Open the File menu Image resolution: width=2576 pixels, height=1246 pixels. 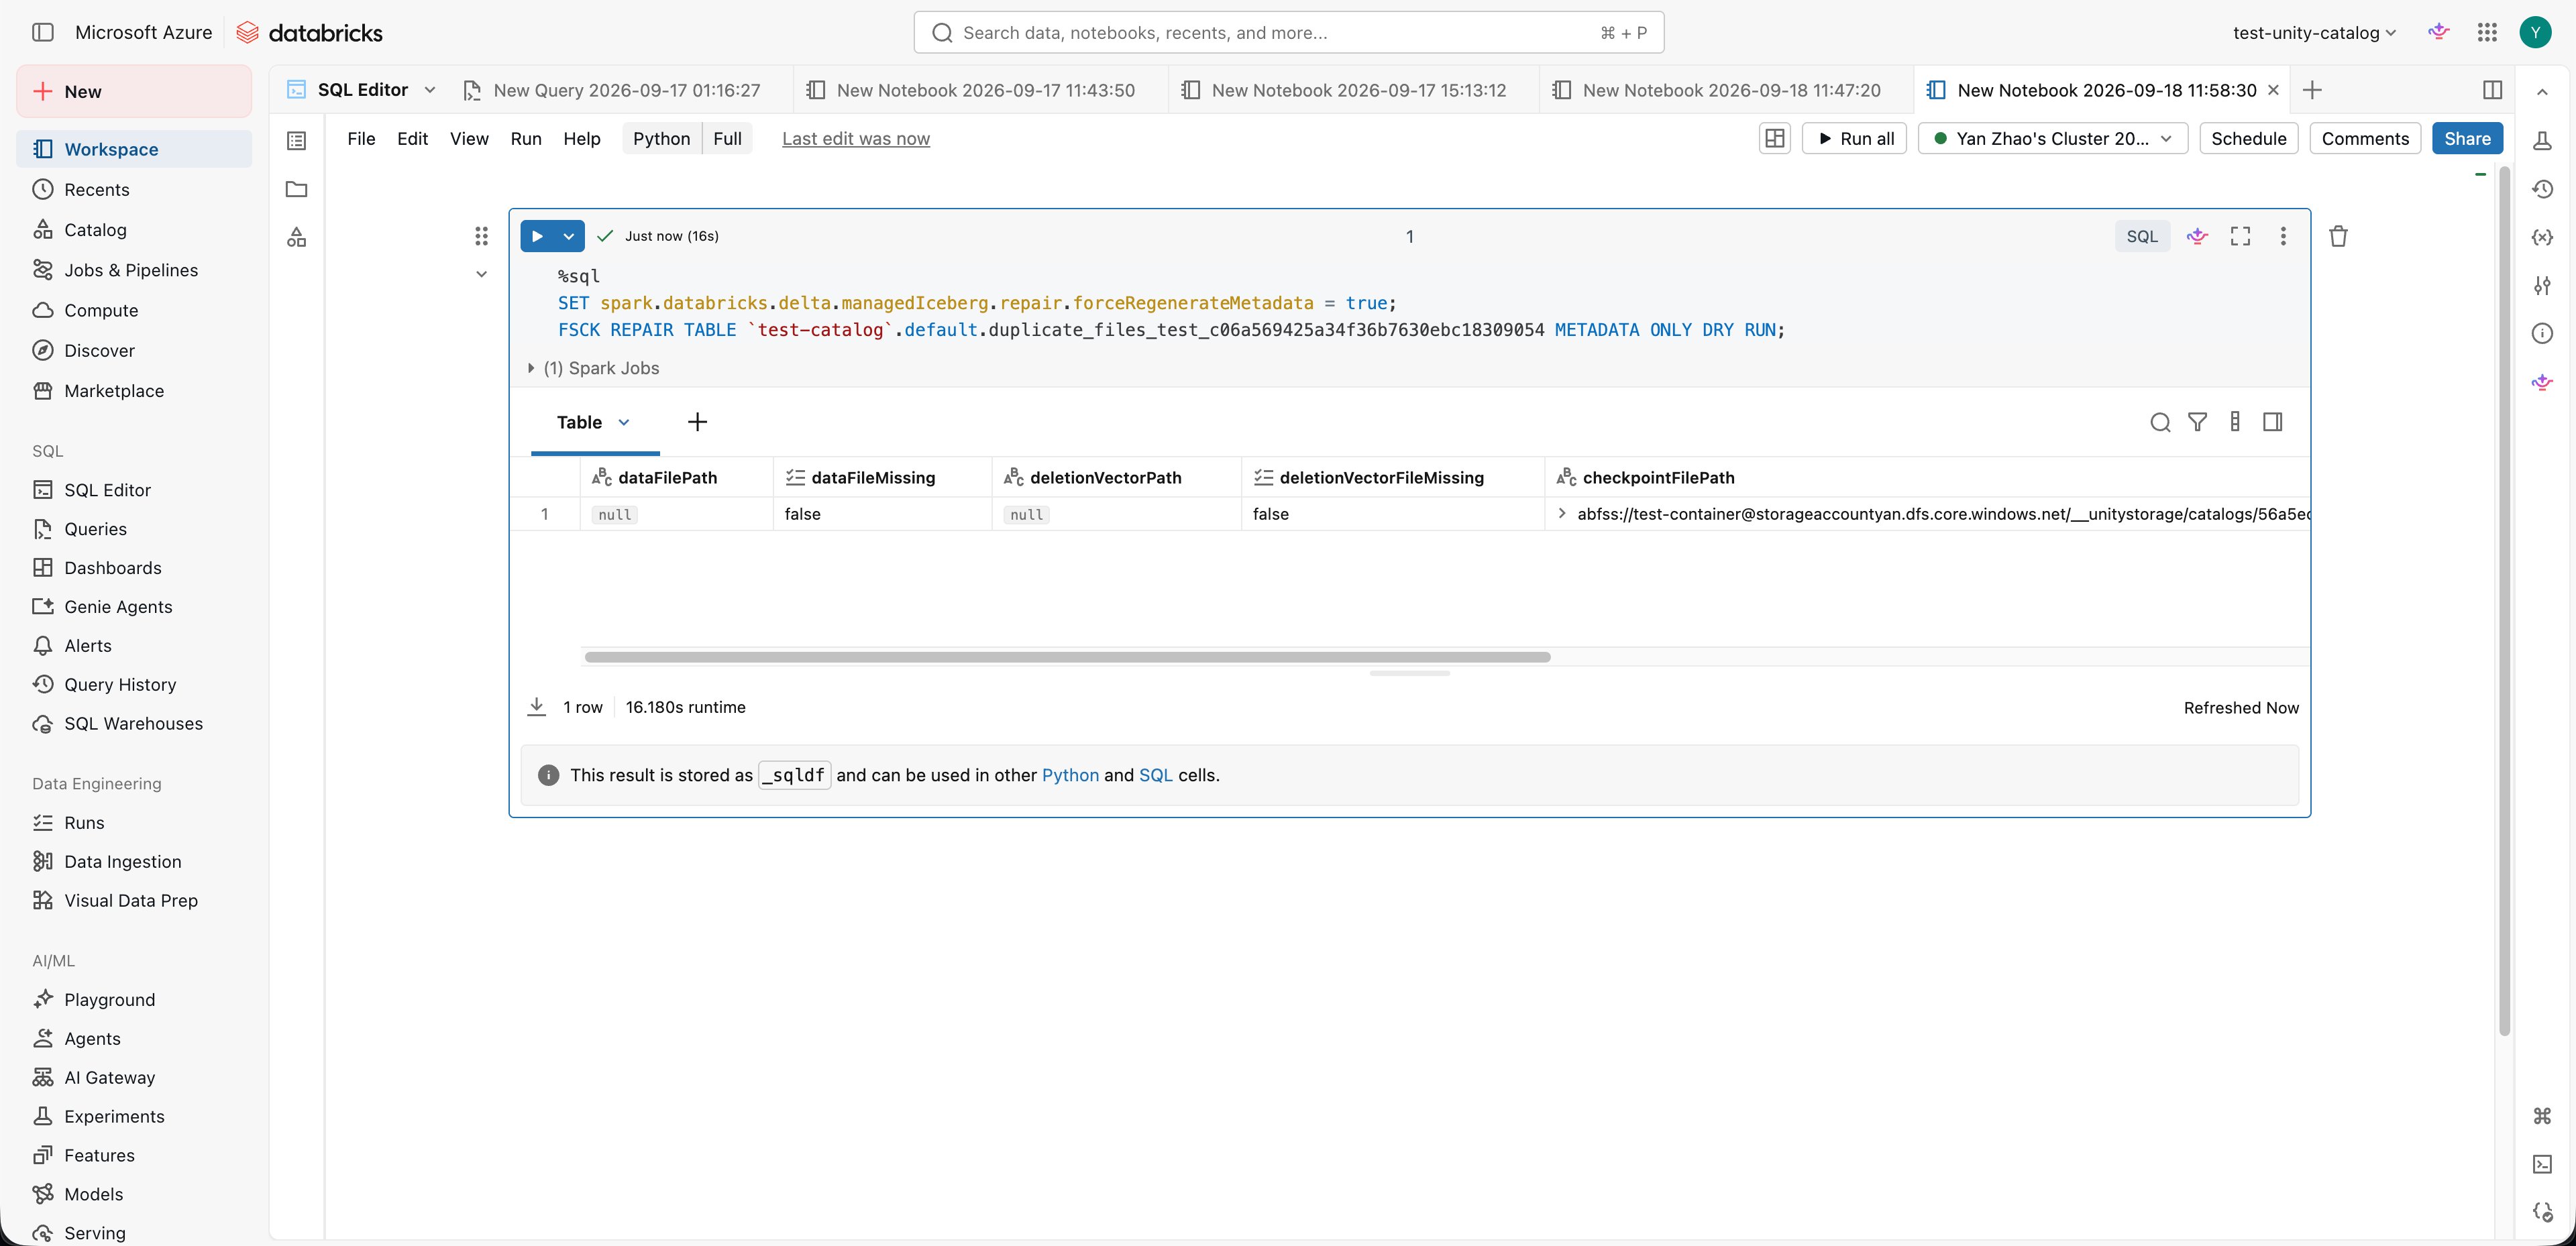[361, 138]
